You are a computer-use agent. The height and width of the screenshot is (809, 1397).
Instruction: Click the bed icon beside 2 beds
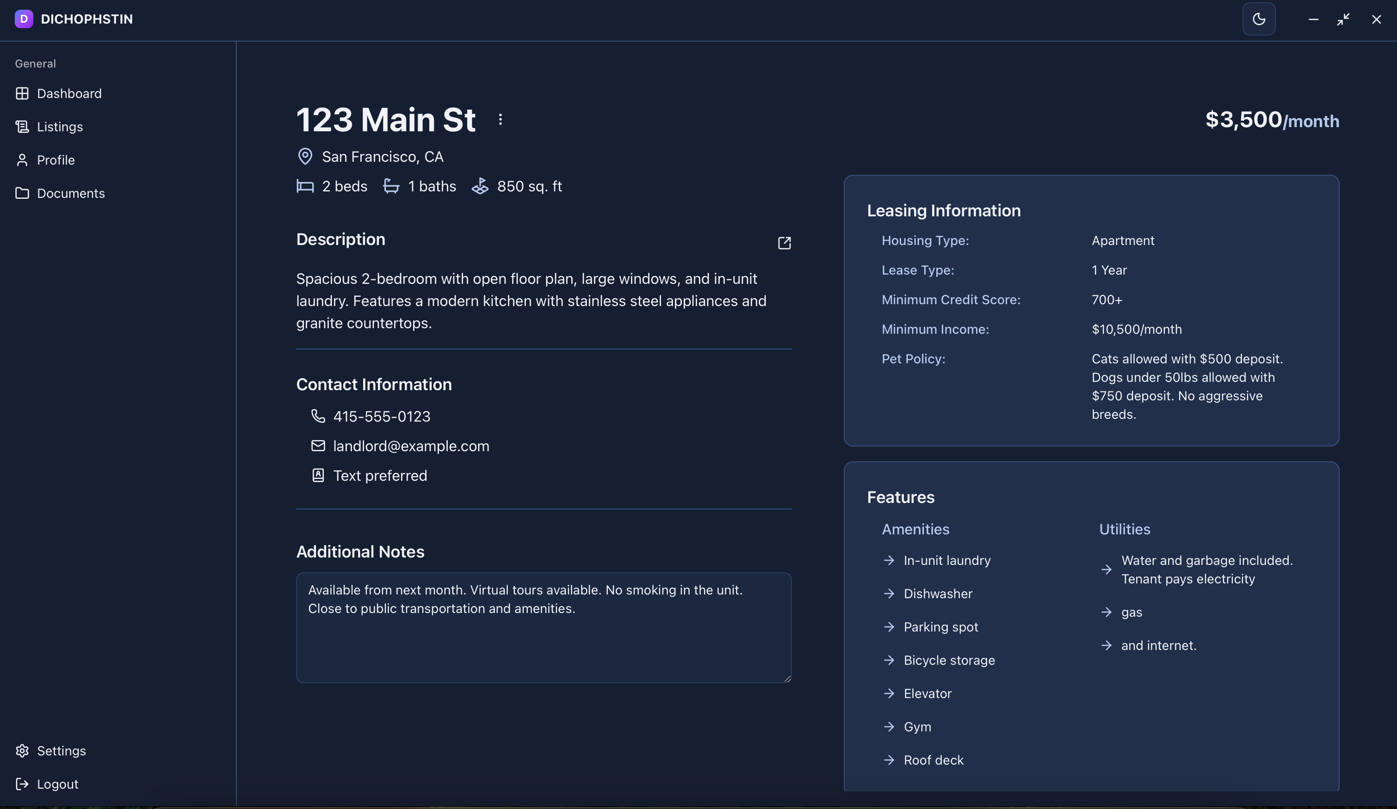pyautogui.click(x=305, y=186)
